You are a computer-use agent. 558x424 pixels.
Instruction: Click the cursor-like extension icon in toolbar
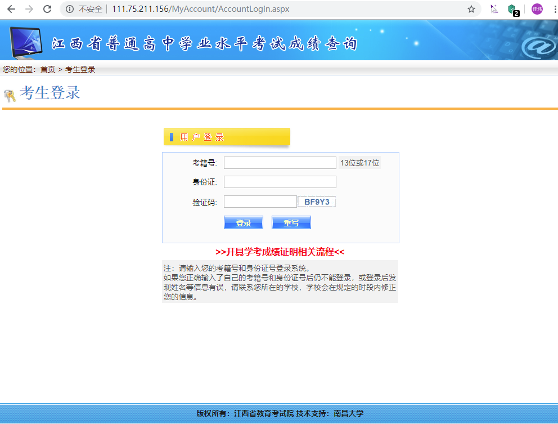(x=494, y=9)
